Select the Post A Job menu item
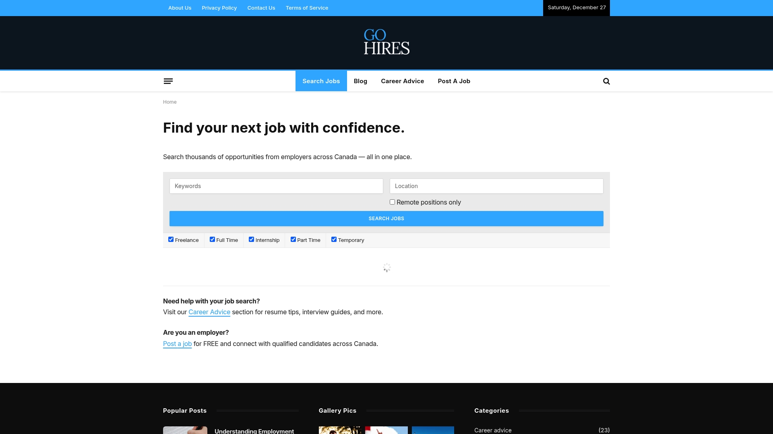The height and width of the screenshot is (434, 773). (453, 81)
